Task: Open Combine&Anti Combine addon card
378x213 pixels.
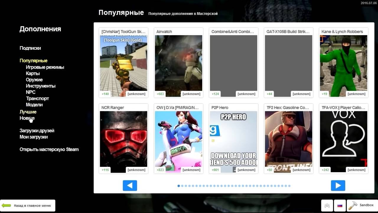Action: (234, 63)
